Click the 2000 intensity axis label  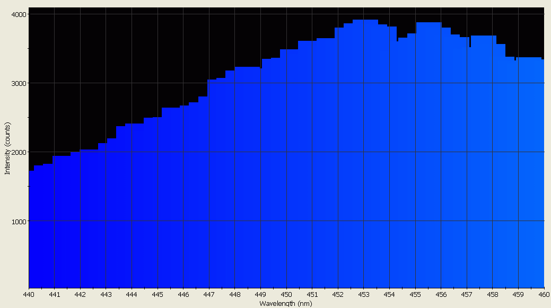click(19, 152)
